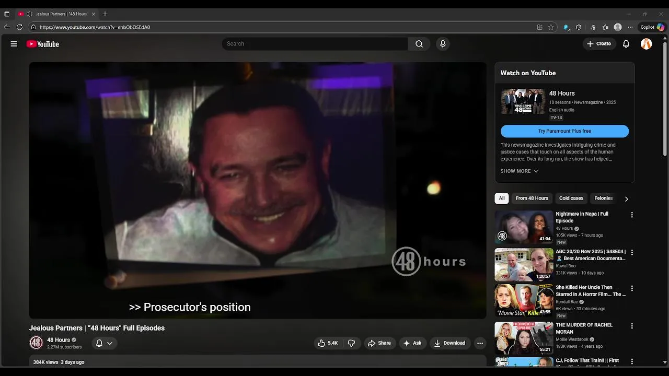Click the video player to pause

(258, 190)
